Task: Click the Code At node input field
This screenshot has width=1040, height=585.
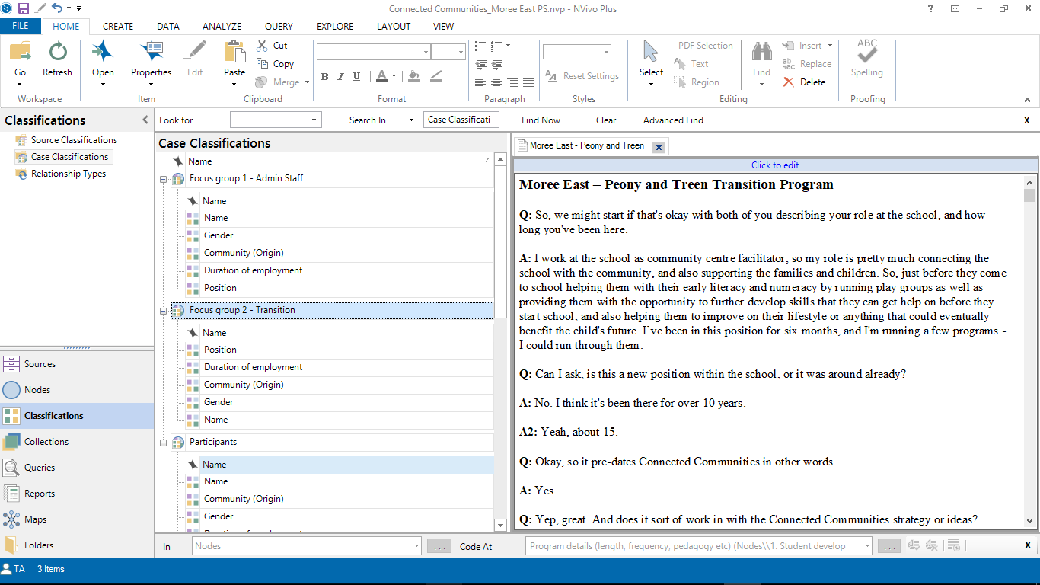Action: point(698,546)
